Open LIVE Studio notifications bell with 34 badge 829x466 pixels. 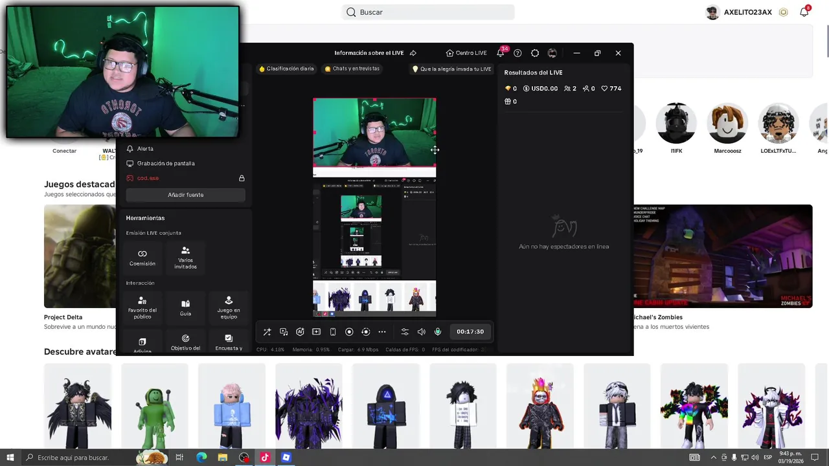(501, 53)
